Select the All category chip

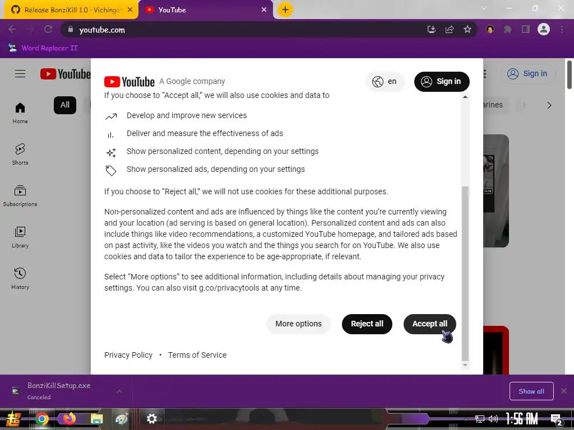(x=65, y=105)
